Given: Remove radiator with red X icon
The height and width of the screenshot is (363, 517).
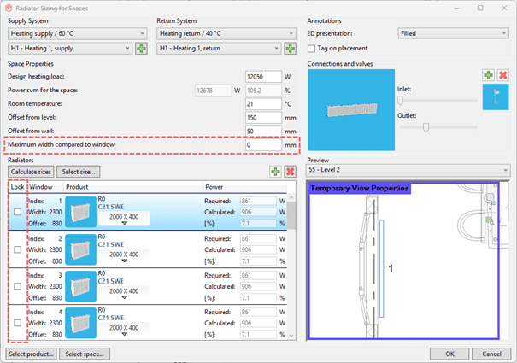Looking at the screenshot, I should point(290,172).
